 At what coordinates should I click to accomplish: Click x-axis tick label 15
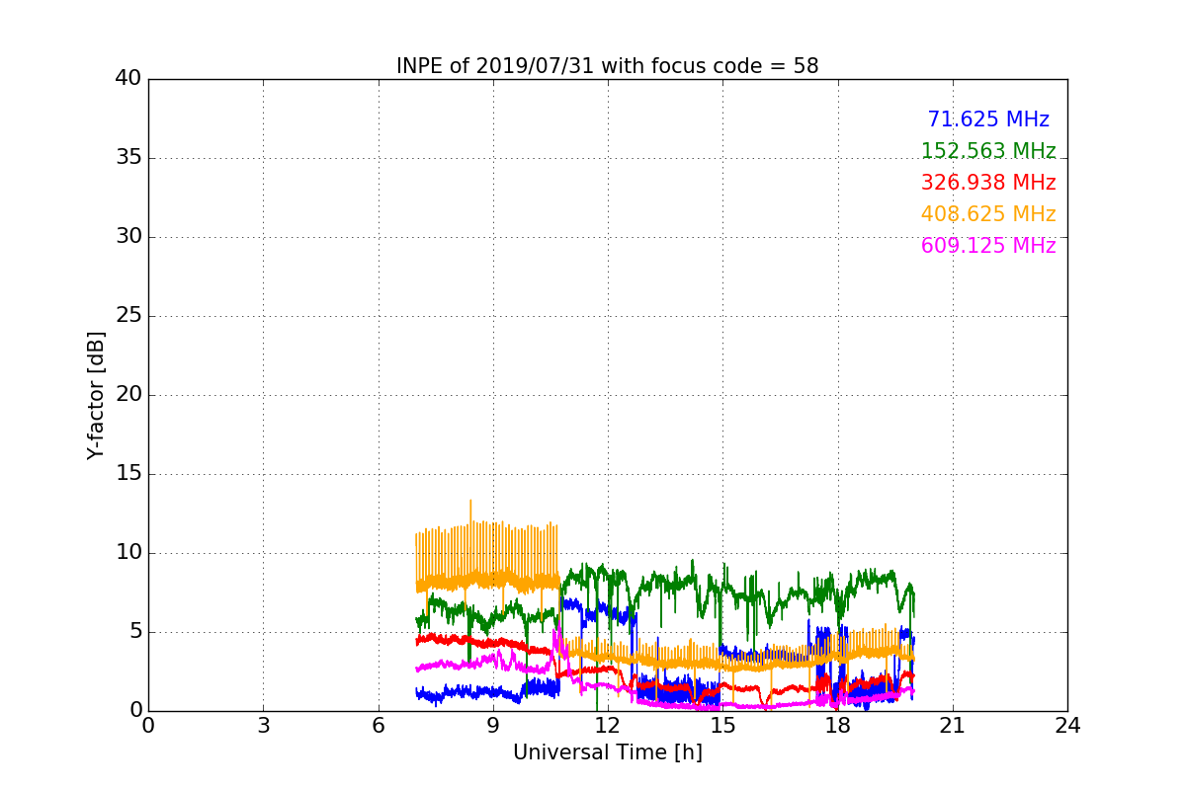click(x=722, y=726)
